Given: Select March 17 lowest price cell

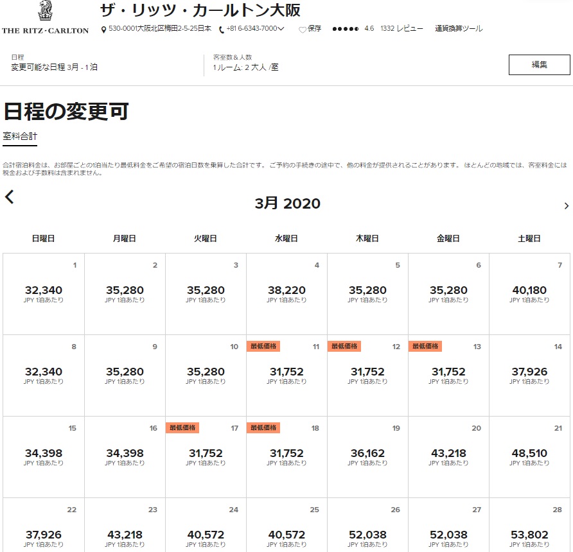Looking at the screenshot, I should (x=206, y=457).
